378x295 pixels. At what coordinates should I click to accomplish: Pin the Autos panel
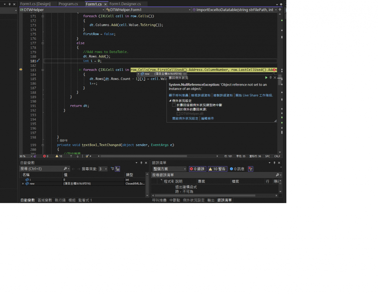(141, 163)
